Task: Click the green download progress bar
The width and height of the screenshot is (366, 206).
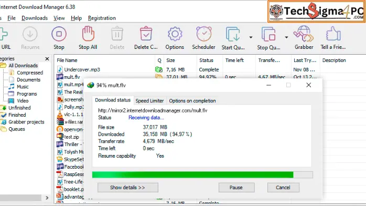Action: point(202,174)
